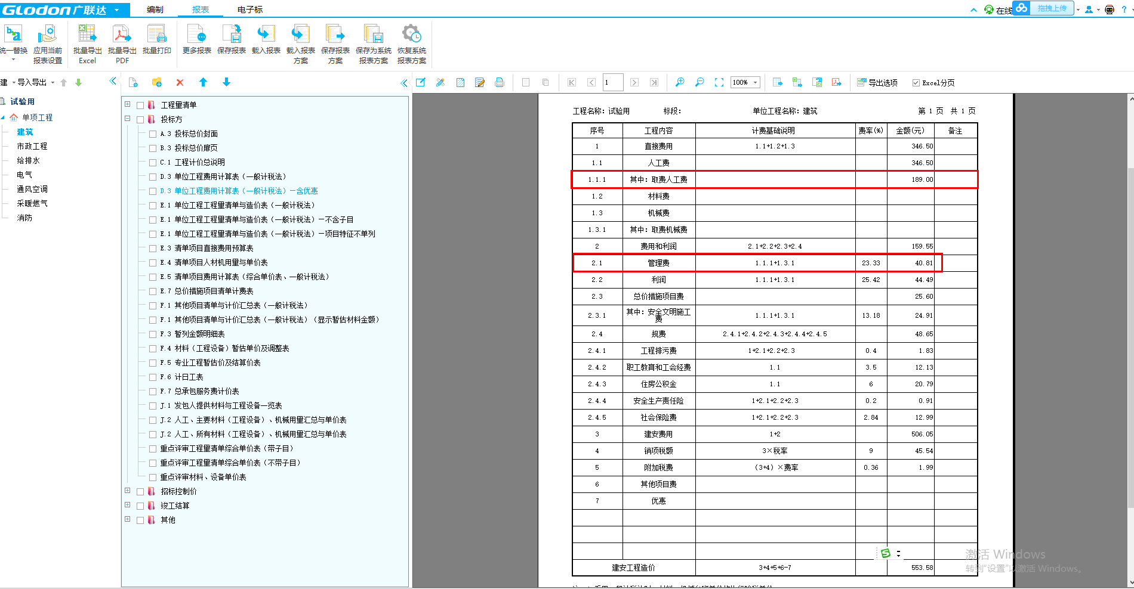Zoom out the report preview
1134x589 pixels.
699,82
